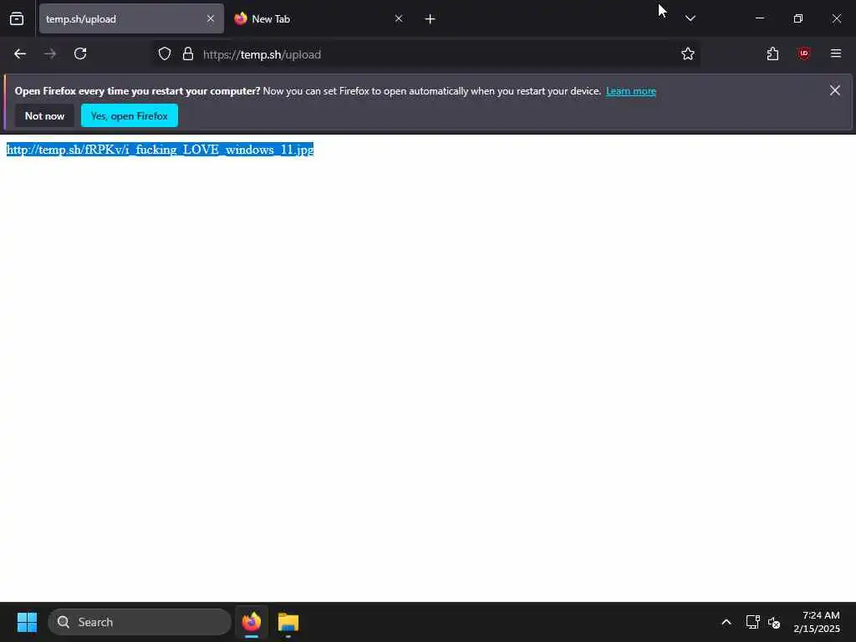This screenshot has height=642, width=856.
Task: Follow the Learn more link
Action: point(630,91)
